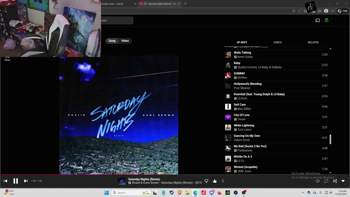Open the Favorites list icon

point(319,11)
